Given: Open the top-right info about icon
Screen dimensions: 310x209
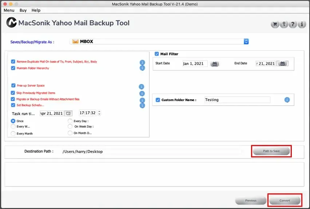Looking at the screenshot, I should (302, 24).
